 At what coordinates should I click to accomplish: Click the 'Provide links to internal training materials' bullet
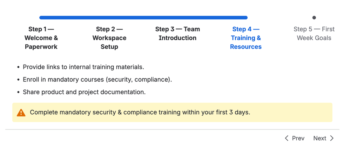[83, 67]
